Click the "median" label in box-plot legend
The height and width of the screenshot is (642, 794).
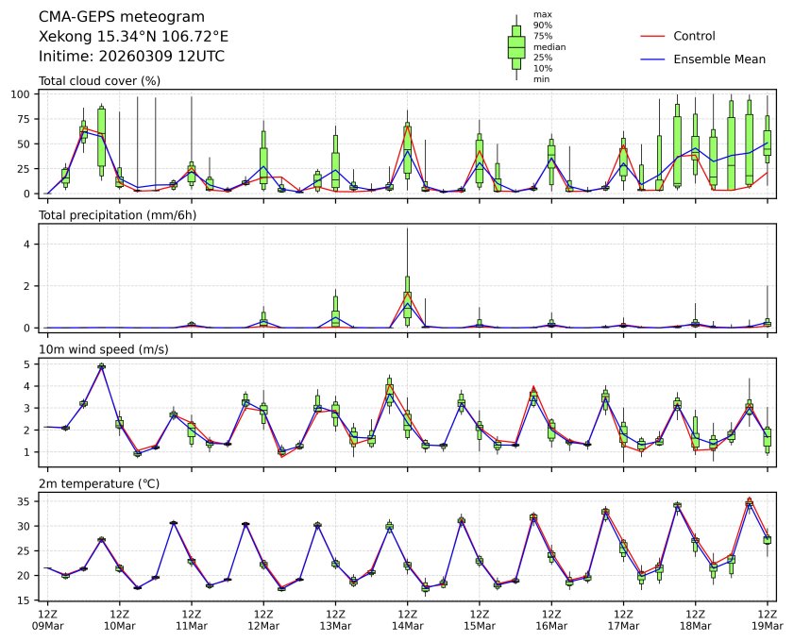click(549, 46)
